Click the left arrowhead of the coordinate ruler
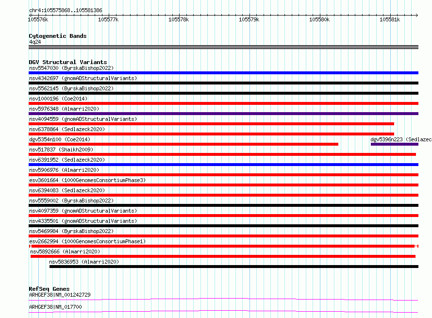This screenshot has width=432, height=318. click(30, 15)
